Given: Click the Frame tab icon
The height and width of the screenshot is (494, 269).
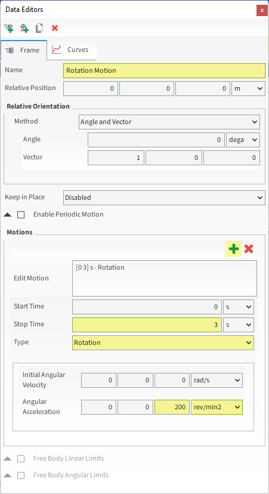Looking at the screenshot, I should [x=10, y=50].
